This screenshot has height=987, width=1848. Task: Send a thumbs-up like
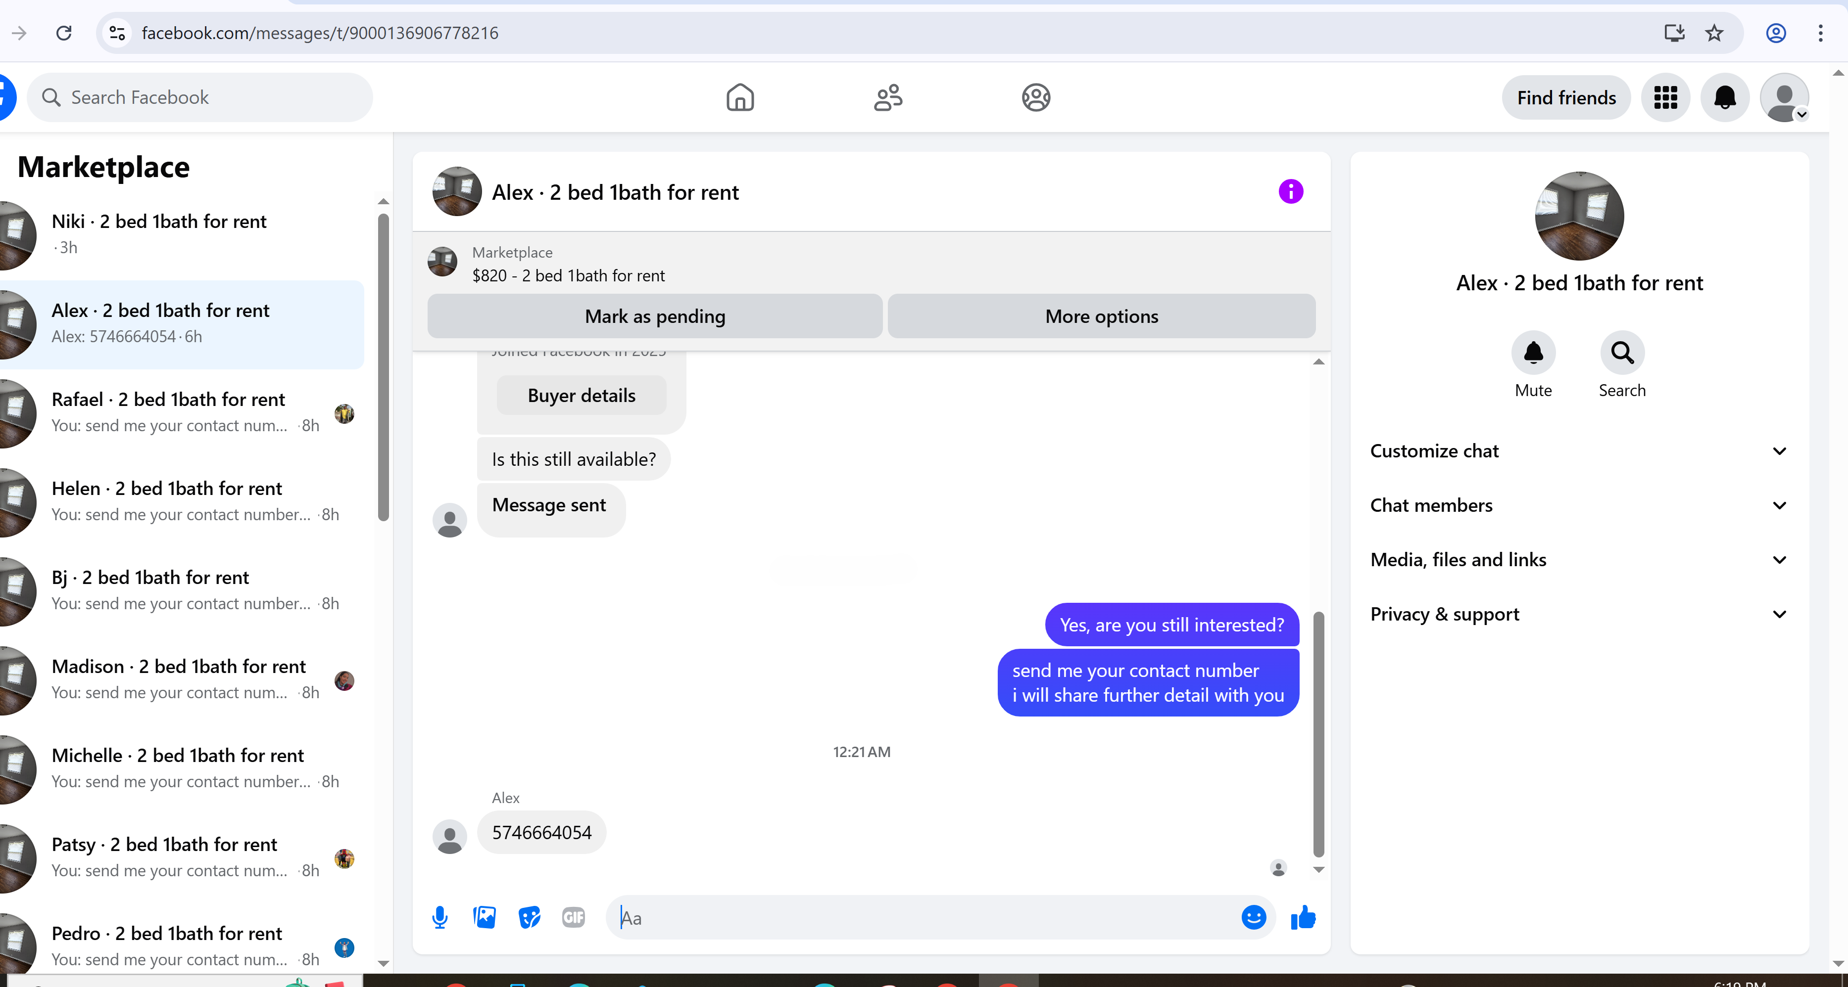pos(1303,917)
